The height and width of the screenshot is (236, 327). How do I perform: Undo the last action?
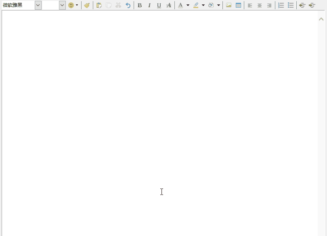pos(128,5)
